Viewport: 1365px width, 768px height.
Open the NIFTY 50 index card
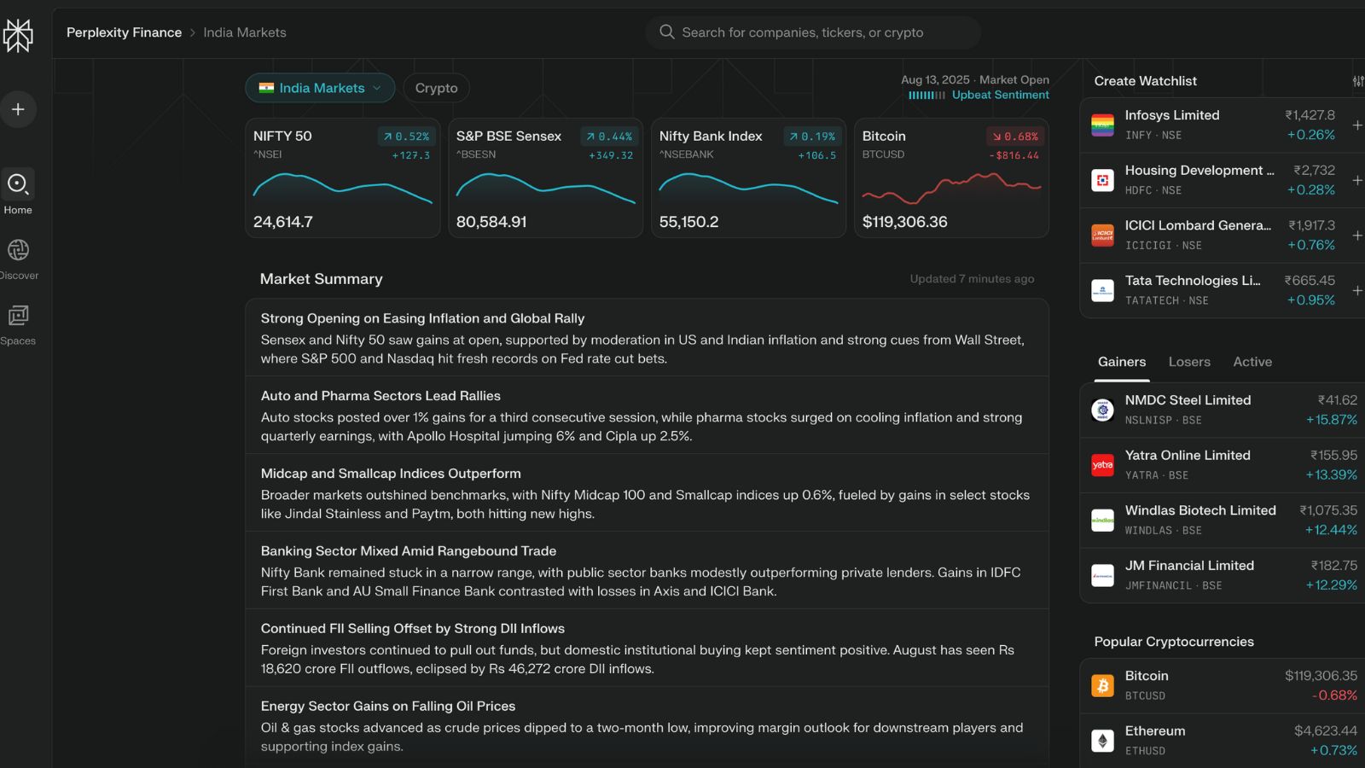342,178
